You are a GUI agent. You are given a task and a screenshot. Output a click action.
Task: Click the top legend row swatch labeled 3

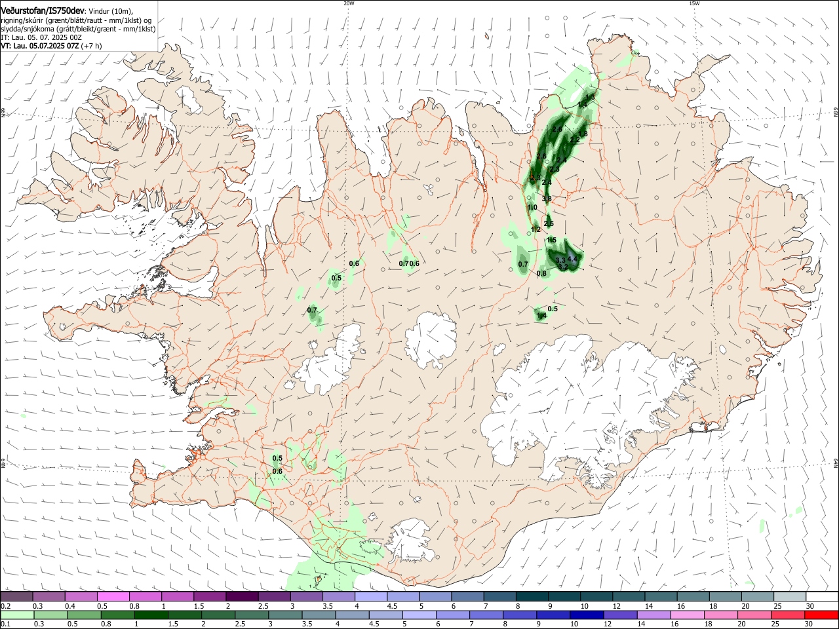click(307, 596)
